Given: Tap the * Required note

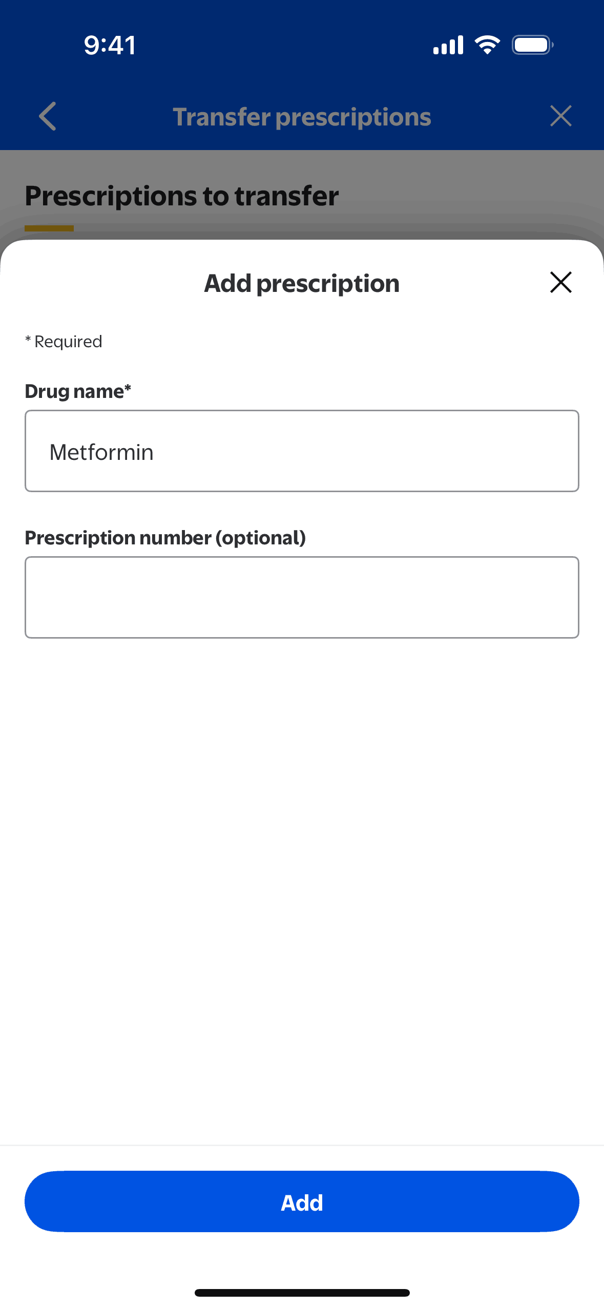Looking at the screenshot, I should pyautogui.click(x=64, y=342).
